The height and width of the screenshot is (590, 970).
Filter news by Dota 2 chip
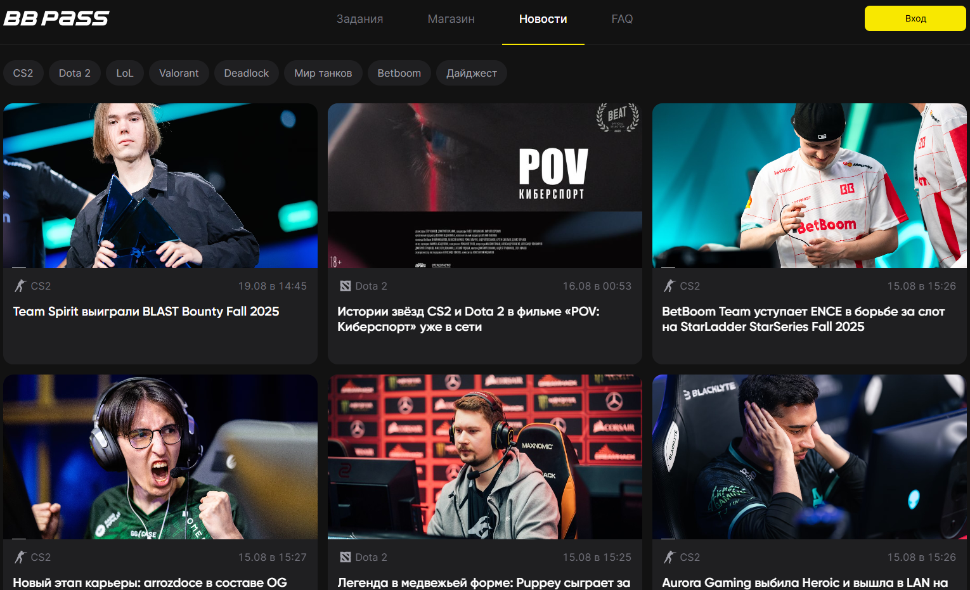point(75,73)
